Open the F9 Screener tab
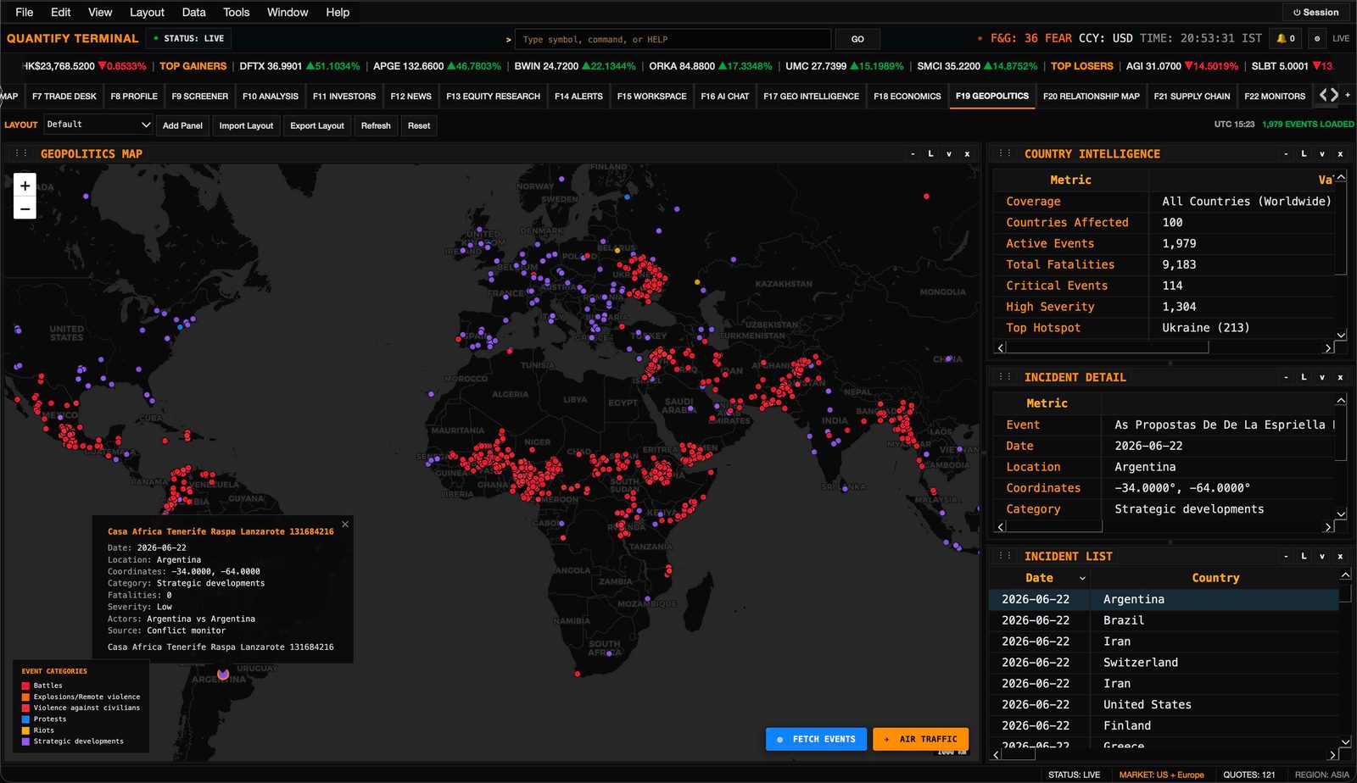The width and height of the screenshot is (1357, 783). pyautogui.click(x=199, y=96)
